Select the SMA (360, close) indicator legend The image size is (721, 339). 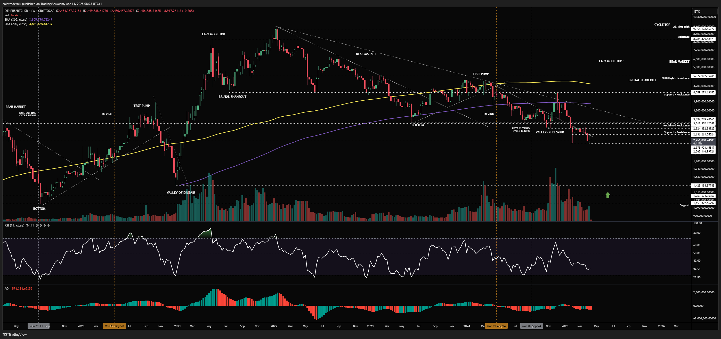pos(16,20)
